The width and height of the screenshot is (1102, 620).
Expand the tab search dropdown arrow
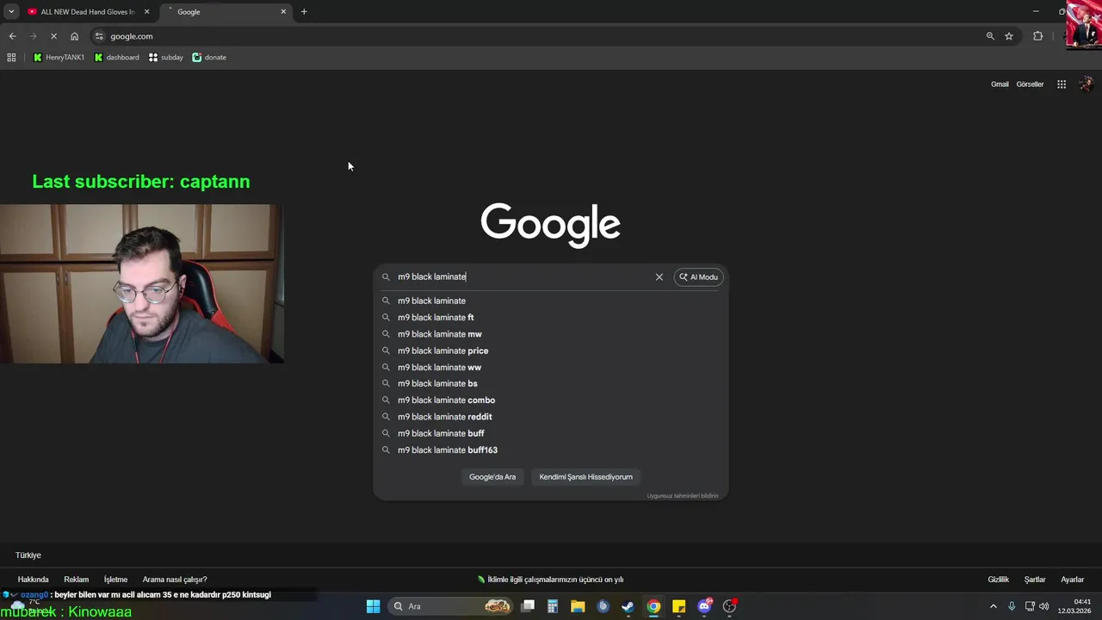pos(11,12)
